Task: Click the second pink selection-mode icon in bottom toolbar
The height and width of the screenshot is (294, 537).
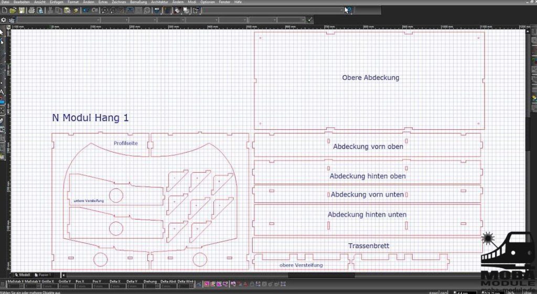Action: (213, 284)
